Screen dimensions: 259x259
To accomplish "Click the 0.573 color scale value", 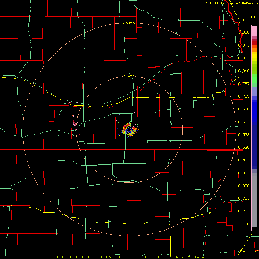I will 244,135.
